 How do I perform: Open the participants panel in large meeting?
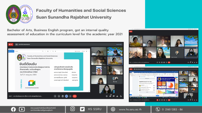click(x=111, y=96)
